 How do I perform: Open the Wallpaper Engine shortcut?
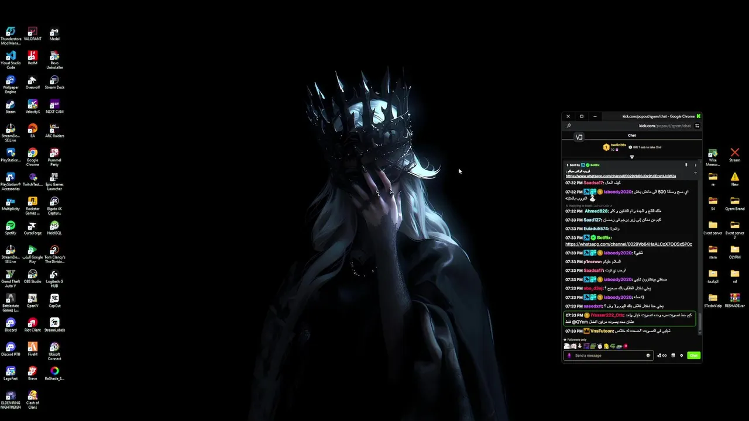tap(11, 84)
